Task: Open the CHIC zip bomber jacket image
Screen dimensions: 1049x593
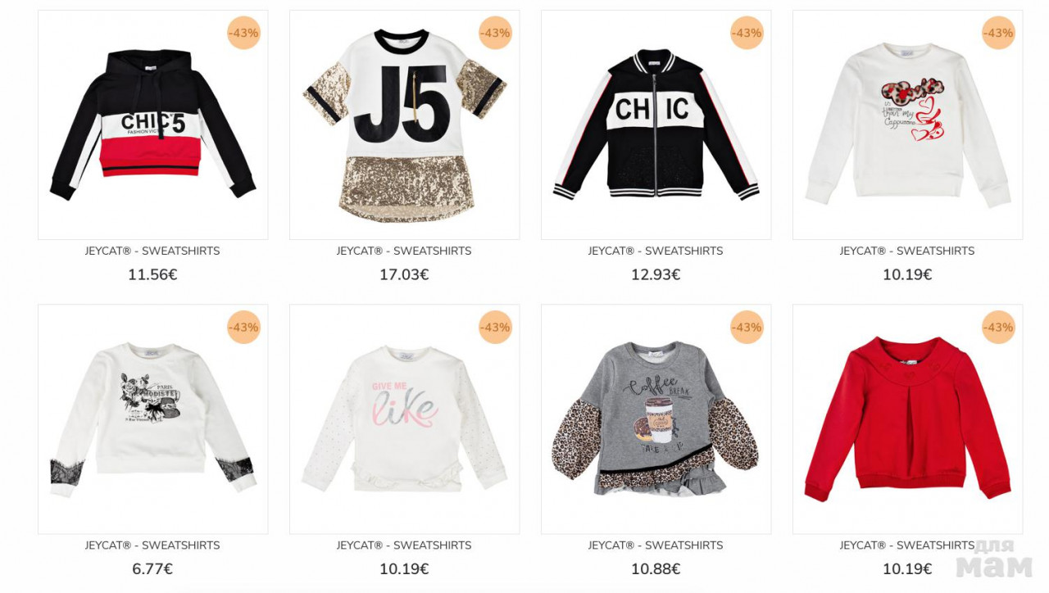Action: point(656,124)
